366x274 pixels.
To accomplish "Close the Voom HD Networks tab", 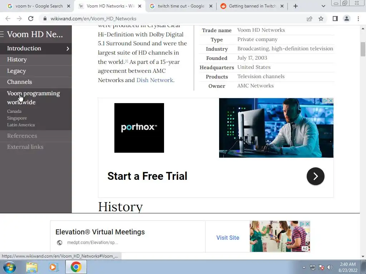I will [140, 6].
